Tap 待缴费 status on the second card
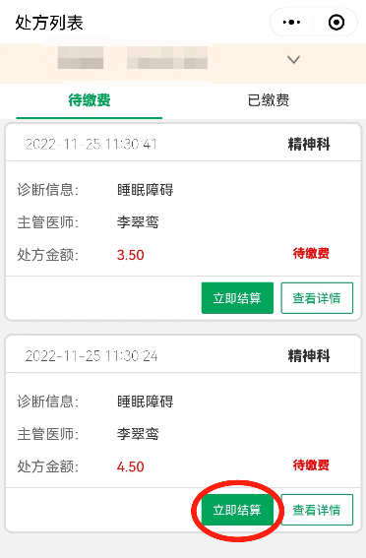This screenshot has width=366, height=558. point(311,465)
